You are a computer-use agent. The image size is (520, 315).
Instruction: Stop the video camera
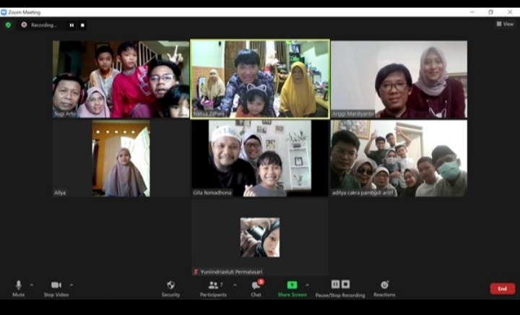[x=56, y=286]
